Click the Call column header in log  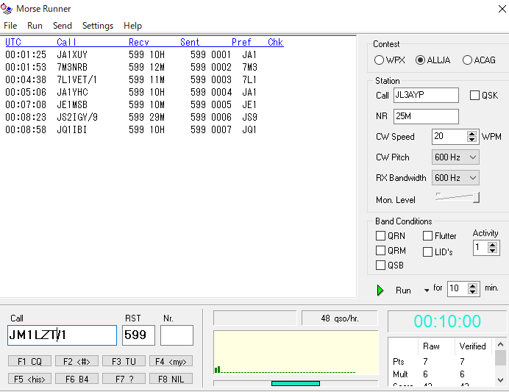point(66,42)
